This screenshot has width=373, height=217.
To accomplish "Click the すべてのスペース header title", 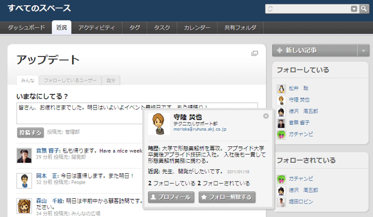I will tap(40, 8).
